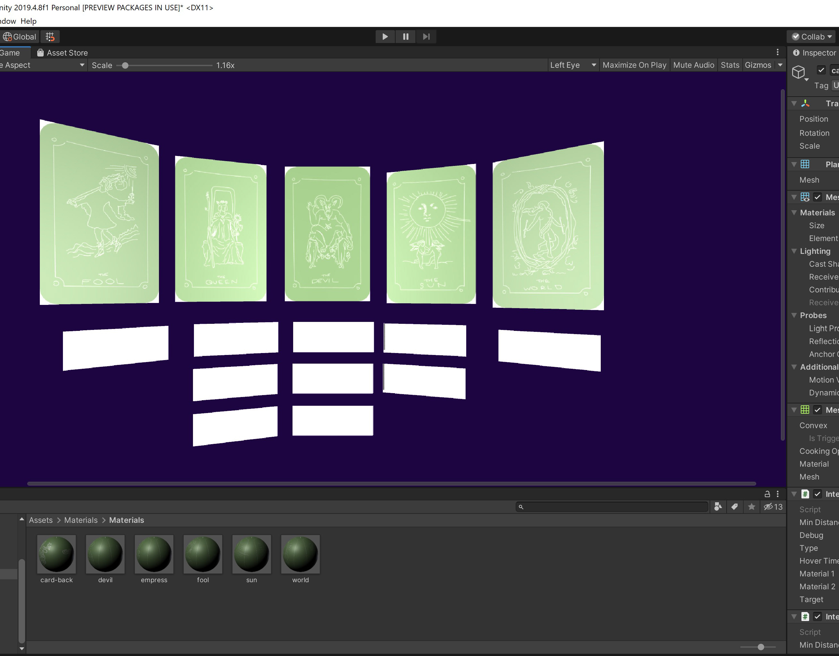
Task: Collapse the Transform component
Action: [794, 103]
